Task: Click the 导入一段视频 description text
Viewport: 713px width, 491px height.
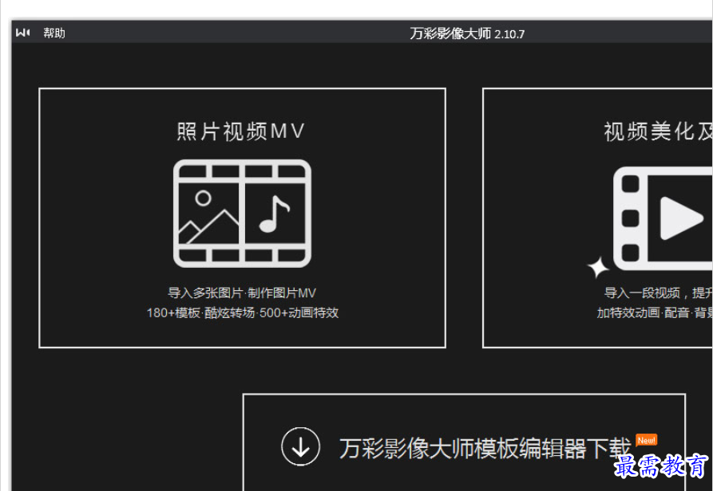Action: click(658, 293)
